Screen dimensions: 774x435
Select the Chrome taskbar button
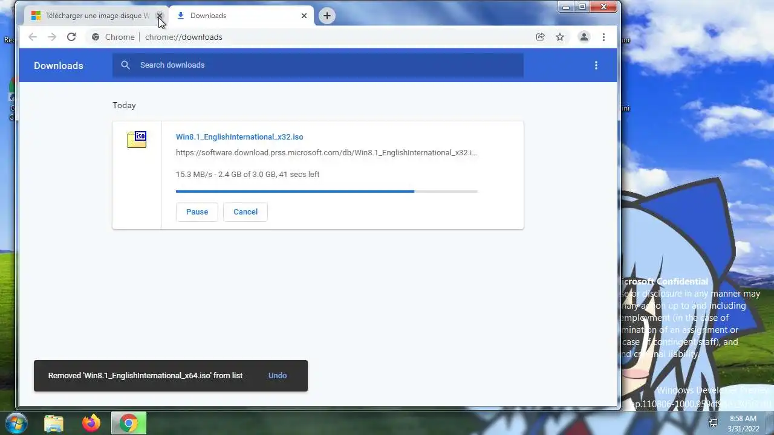coord(129,424)
